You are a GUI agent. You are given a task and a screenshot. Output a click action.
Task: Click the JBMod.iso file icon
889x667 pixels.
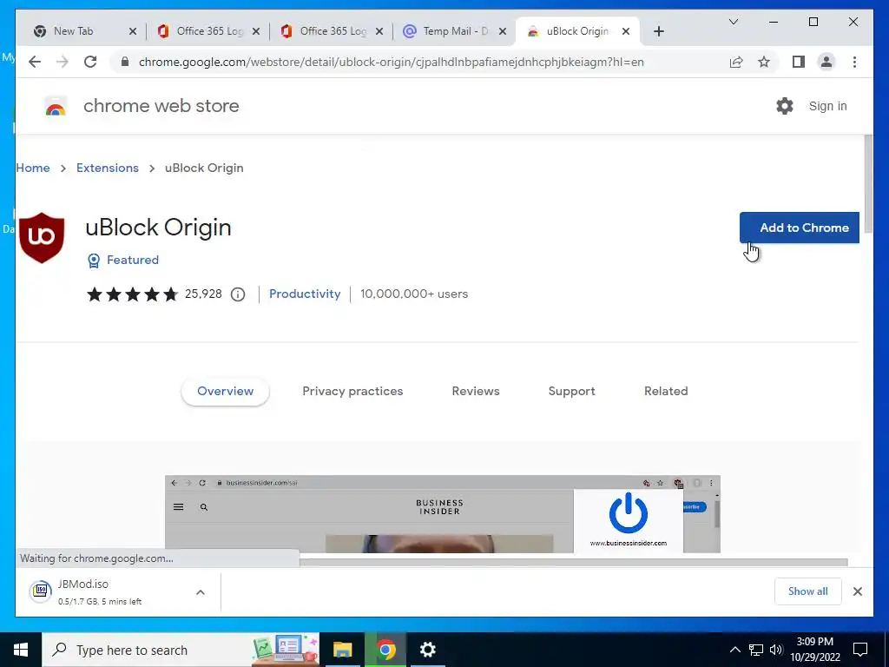[41, 591]
